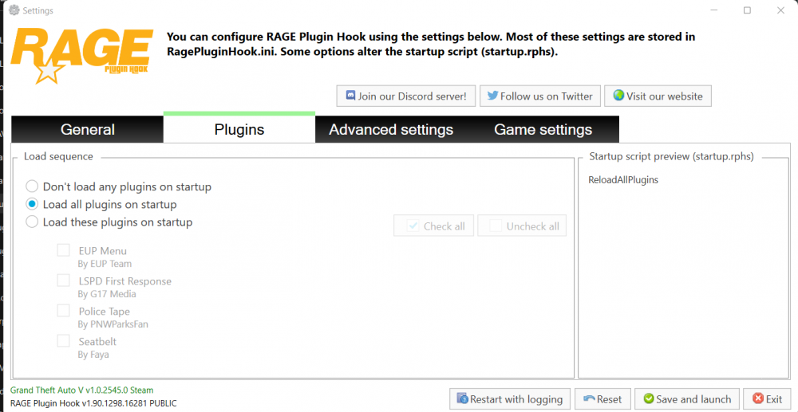Enable the LSPD First Response checkbox
This screenshot has height=412, width=798.
[x=63, y=281]
